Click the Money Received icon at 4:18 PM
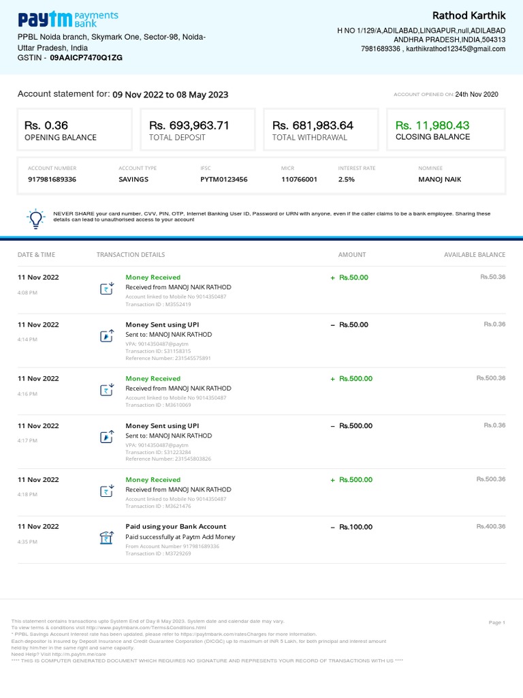This screenshot has height=698, width=523. (x=106, y=491)
